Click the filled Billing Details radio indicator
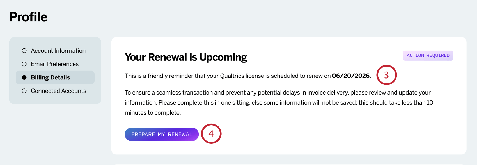 (x=24, y=77)
